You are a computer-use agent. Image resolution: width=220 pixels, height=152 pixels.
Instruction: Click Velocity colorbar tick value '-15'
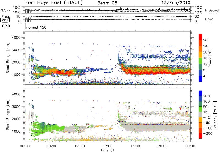207,117
